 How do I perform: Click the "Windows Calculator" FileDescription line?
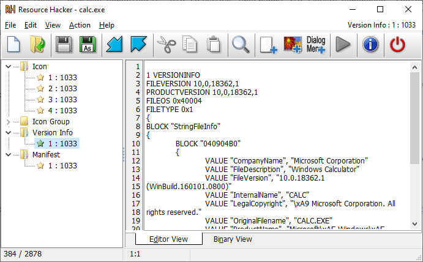coord(282,170)
